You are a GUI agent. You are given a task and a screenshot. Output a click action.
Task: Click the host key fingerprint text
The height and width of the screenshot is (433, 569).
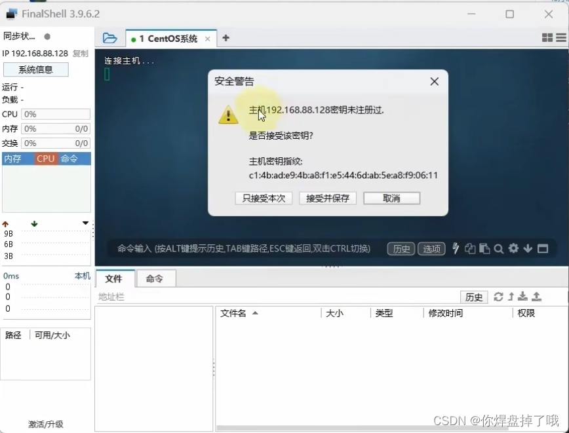tap(343, 176)
